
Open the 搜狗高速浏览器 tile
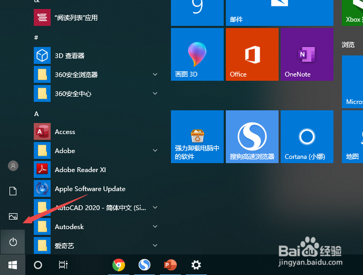click(252, 137)
